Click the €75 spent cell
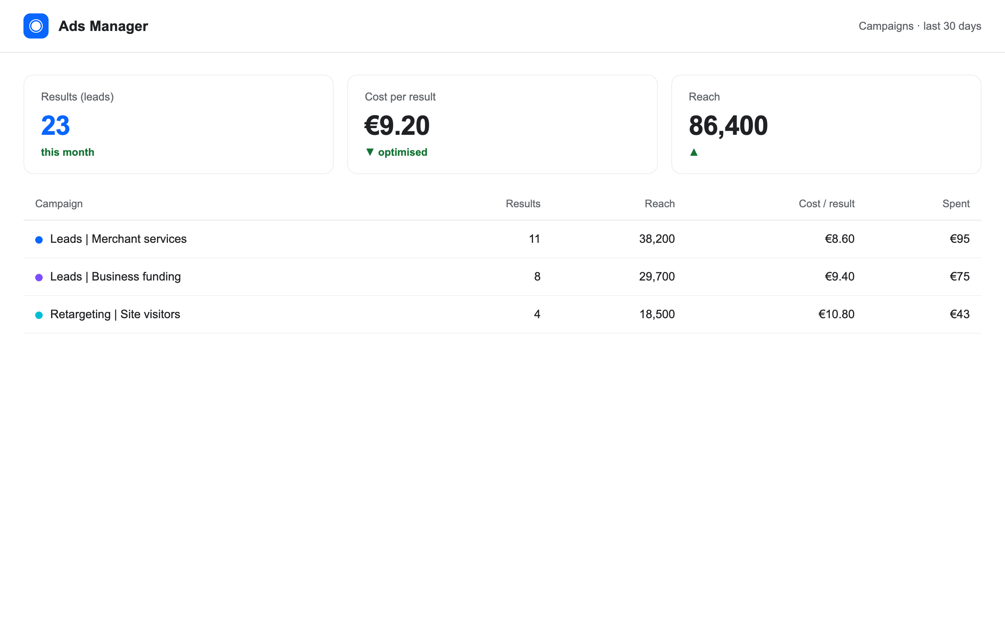This screenshot has height=628, width=1005. tap(960, 276)
